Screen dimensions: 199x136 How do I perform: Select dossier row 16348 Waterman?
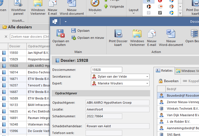pyautogui.click(x=25, y=124)
